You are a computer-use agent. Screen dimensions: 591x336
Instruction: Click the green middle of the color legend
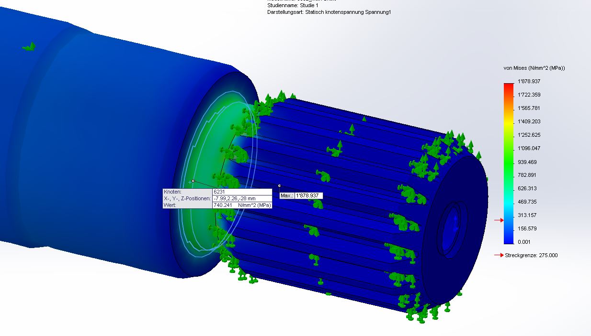coord(508,162)
